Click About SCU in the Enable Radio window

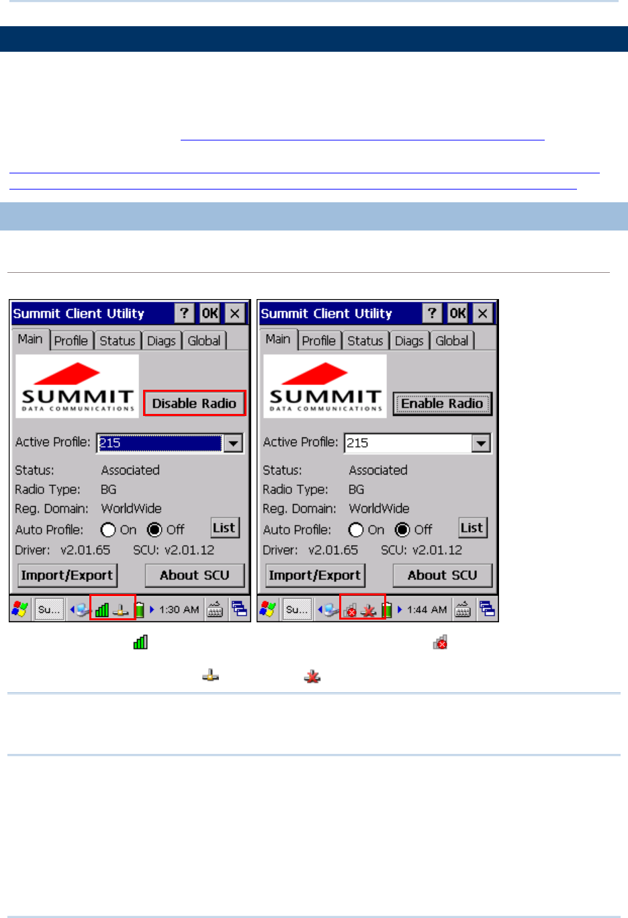[x=443, y=575]
